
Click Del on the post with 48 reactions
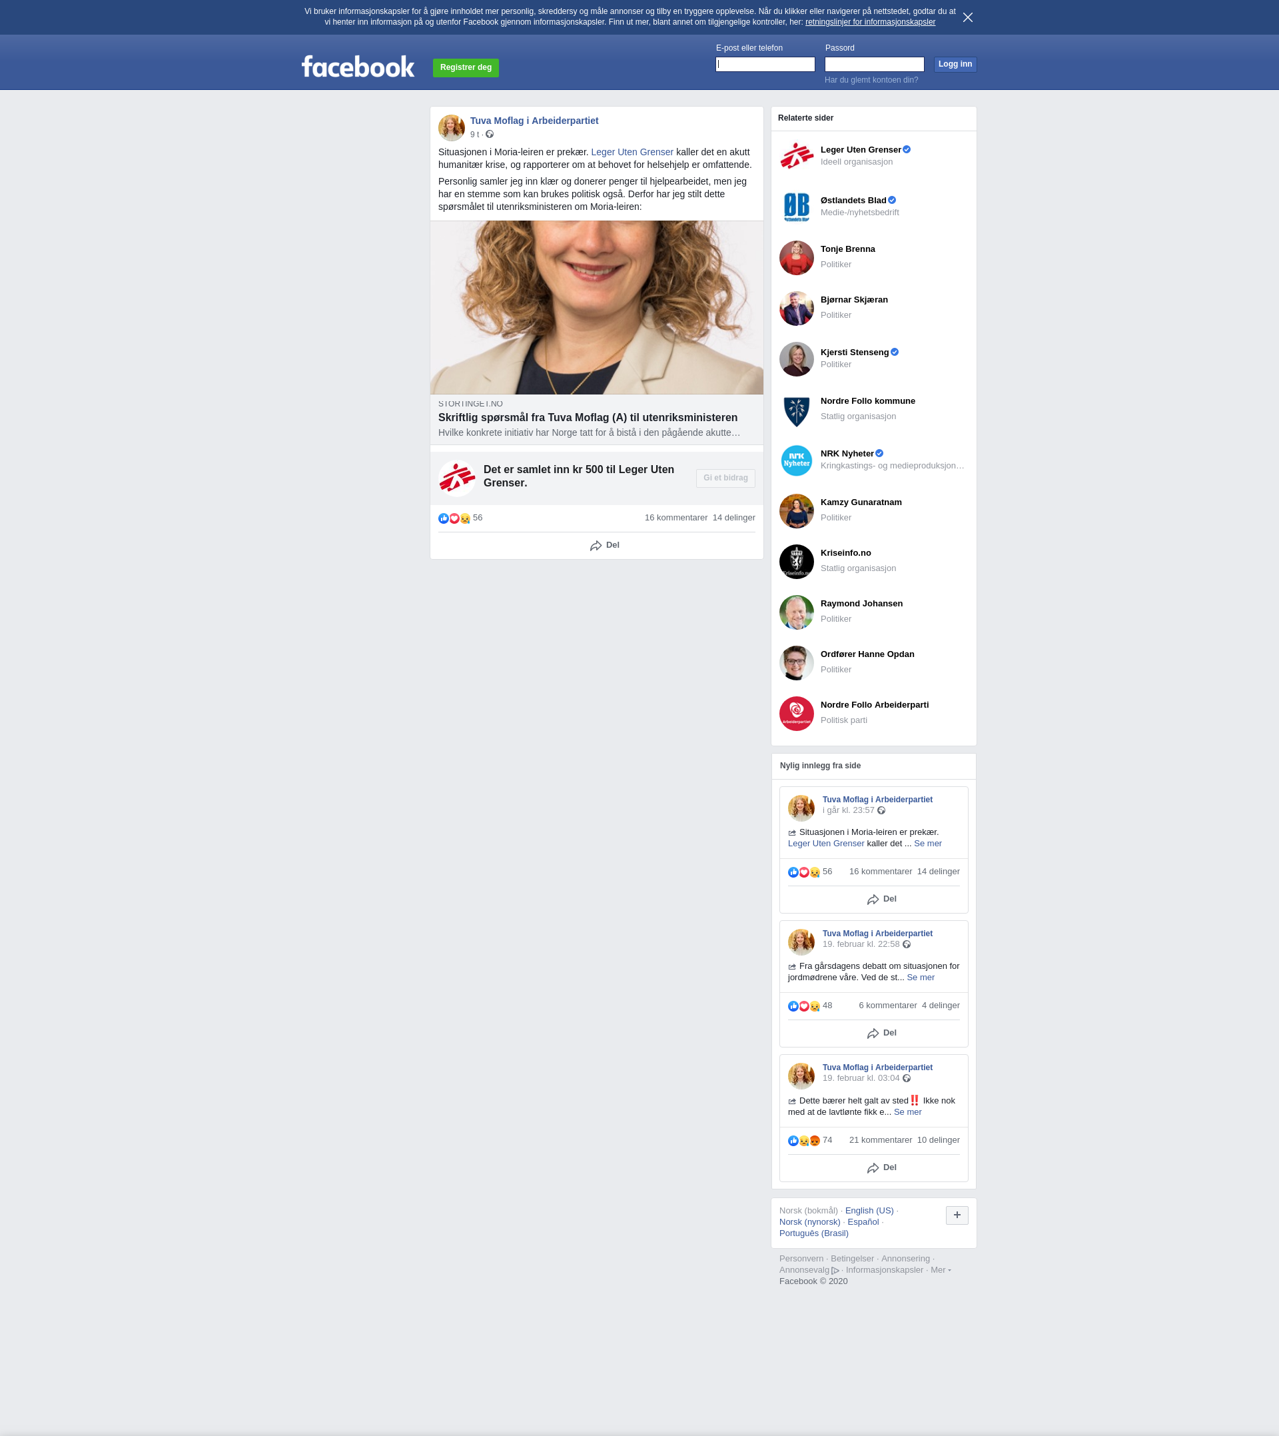point(881,1034)
